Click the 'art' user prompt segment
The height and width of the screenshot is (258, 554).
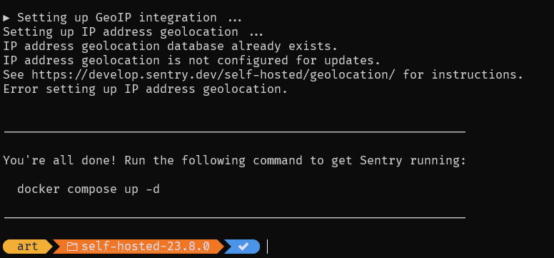28,247
